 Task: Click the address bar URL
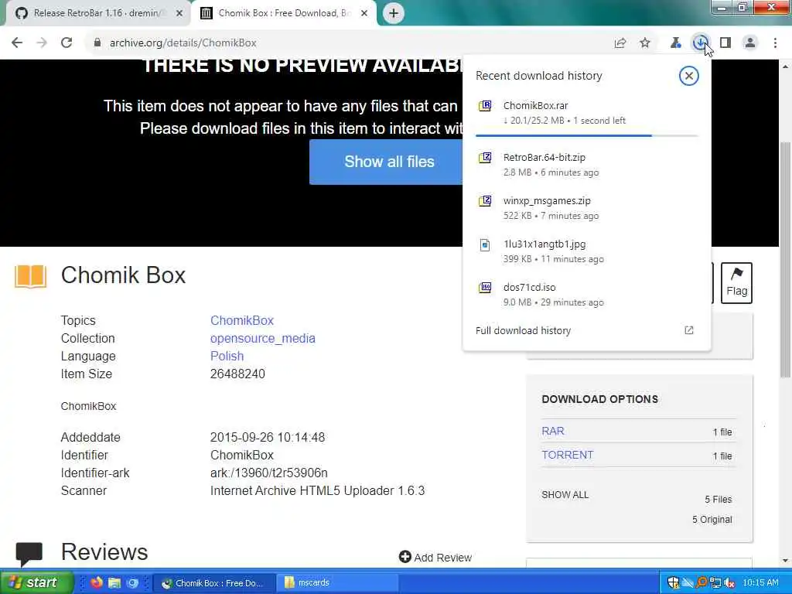pyautogui.click(x=183, y=43)
